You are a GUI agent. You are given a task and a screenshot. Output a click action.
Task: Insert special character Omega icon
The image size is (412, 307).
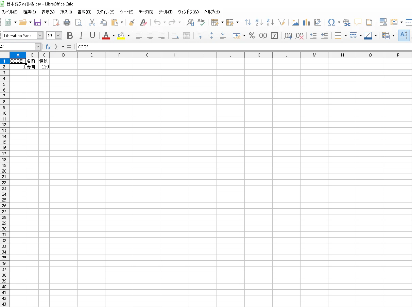click(x=331, y=22)
